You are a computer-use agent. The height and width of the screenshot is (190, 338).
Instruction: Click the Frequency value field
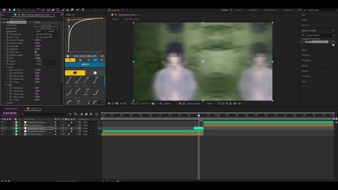point(37,49)
